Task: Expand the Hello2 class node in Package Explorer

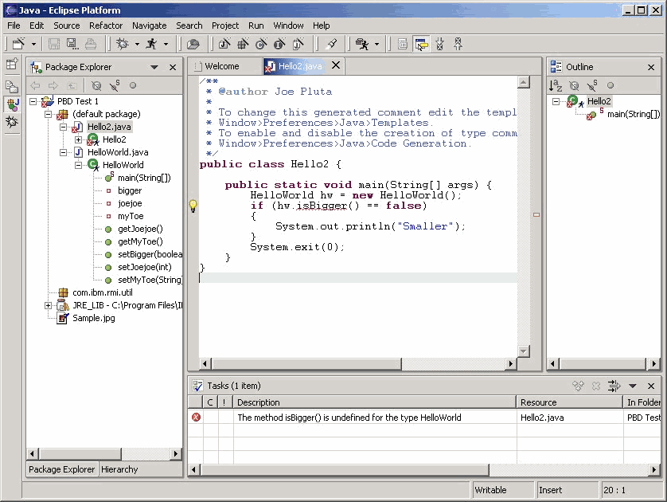Action: point(78,139)
